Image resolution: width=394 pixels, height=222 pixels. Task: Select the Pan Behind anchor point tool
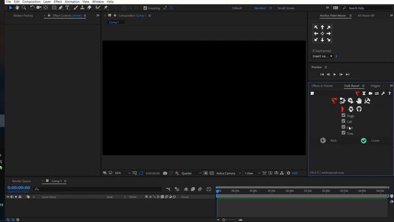tap(46, 8)
